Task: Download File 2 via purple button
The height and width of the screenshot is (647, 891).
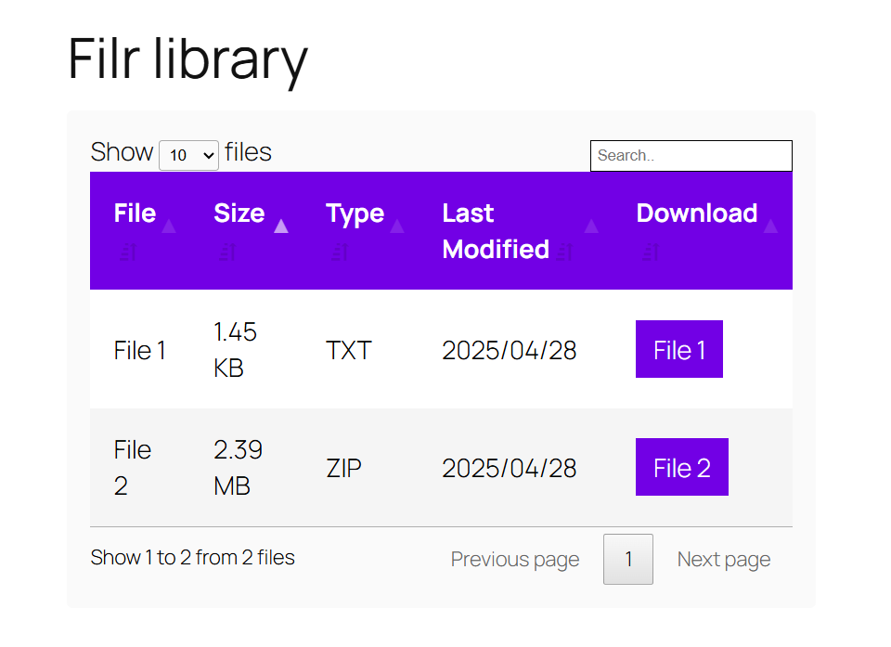Action: [x=682, y=467]
